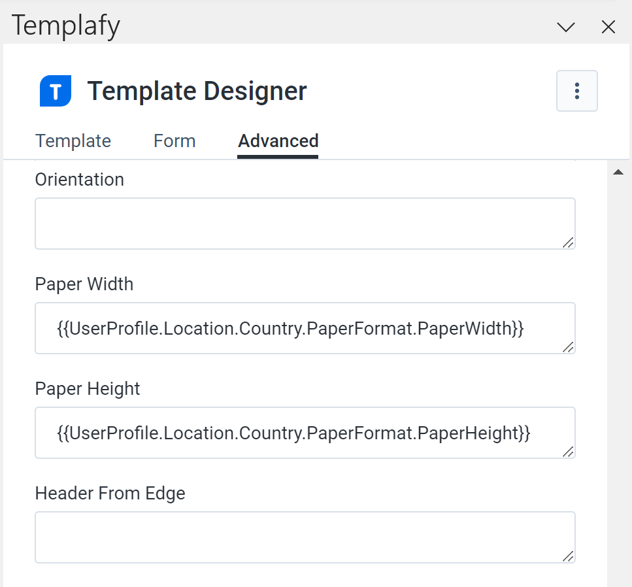Click the empty Header From Edge field
This screenshot has width=632, height=587.
tap(305, 536)
